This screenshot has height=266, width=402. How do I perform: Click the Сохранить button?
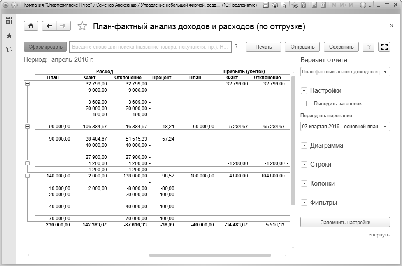(x=341, y=47)
